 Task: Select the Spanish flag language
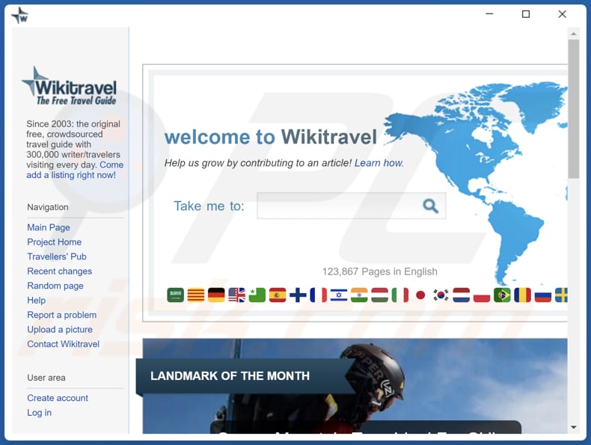(278, 295)
